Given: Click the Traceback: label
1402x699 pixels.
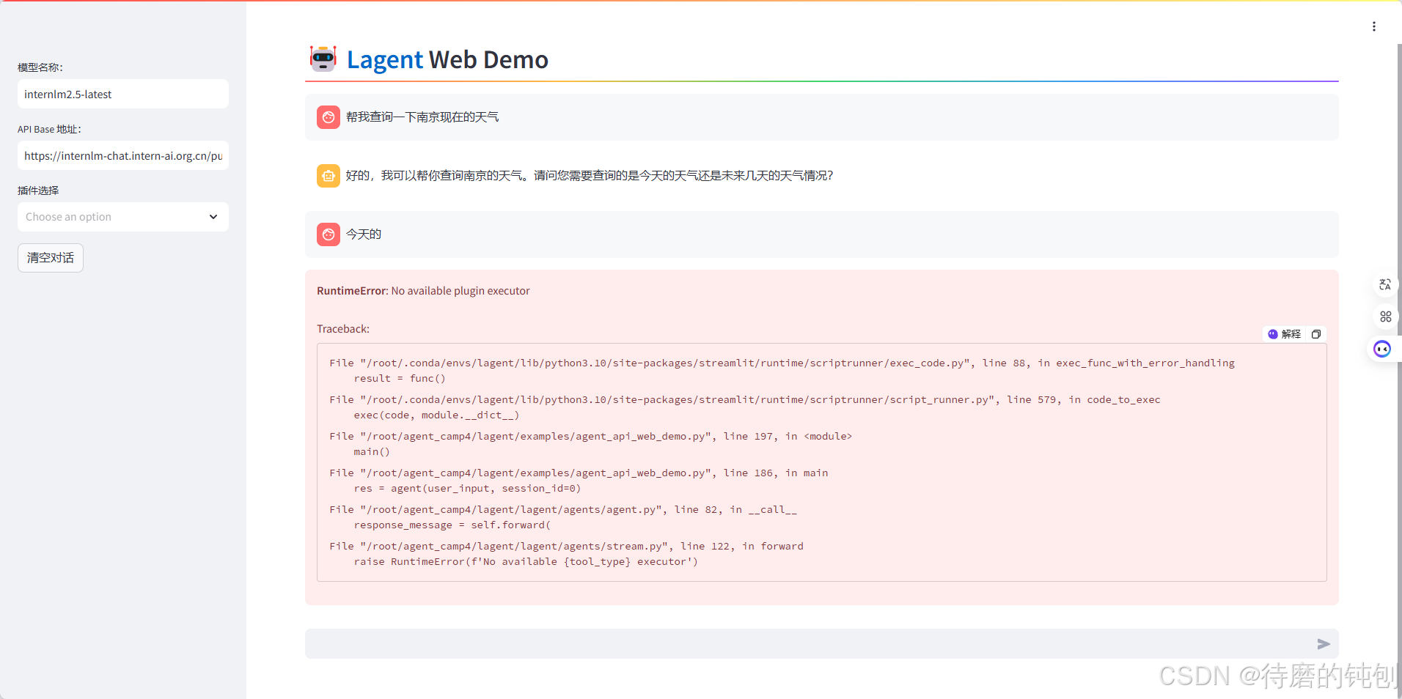Looking at the screenshot, I should click(x=343, y=329).
